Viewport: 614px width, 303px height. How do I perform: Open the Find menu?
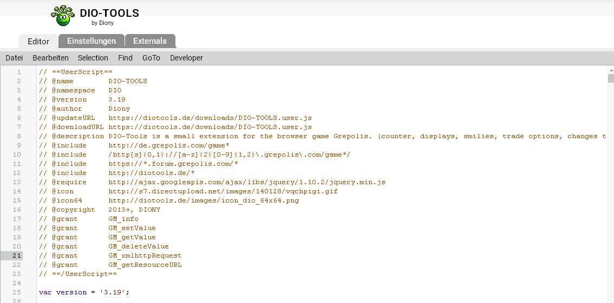click(125, 58)
